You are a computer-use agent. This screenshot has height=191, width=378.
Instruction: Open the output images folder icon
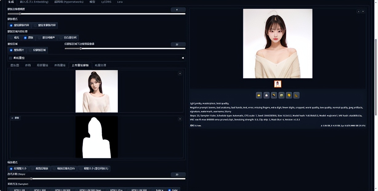coord(259,95)
